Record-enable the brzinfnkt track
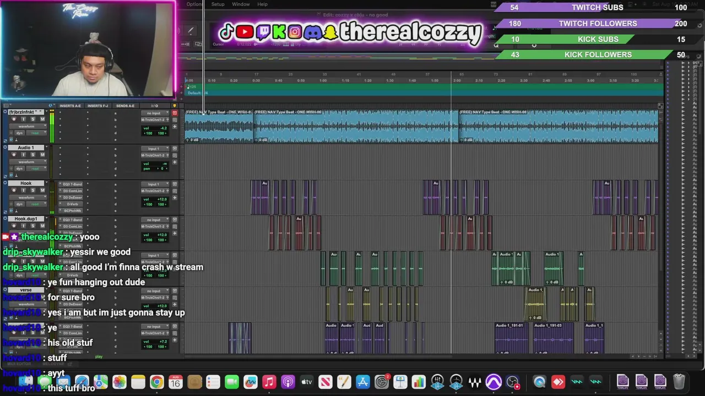705x396 pixels. point(14,119)
